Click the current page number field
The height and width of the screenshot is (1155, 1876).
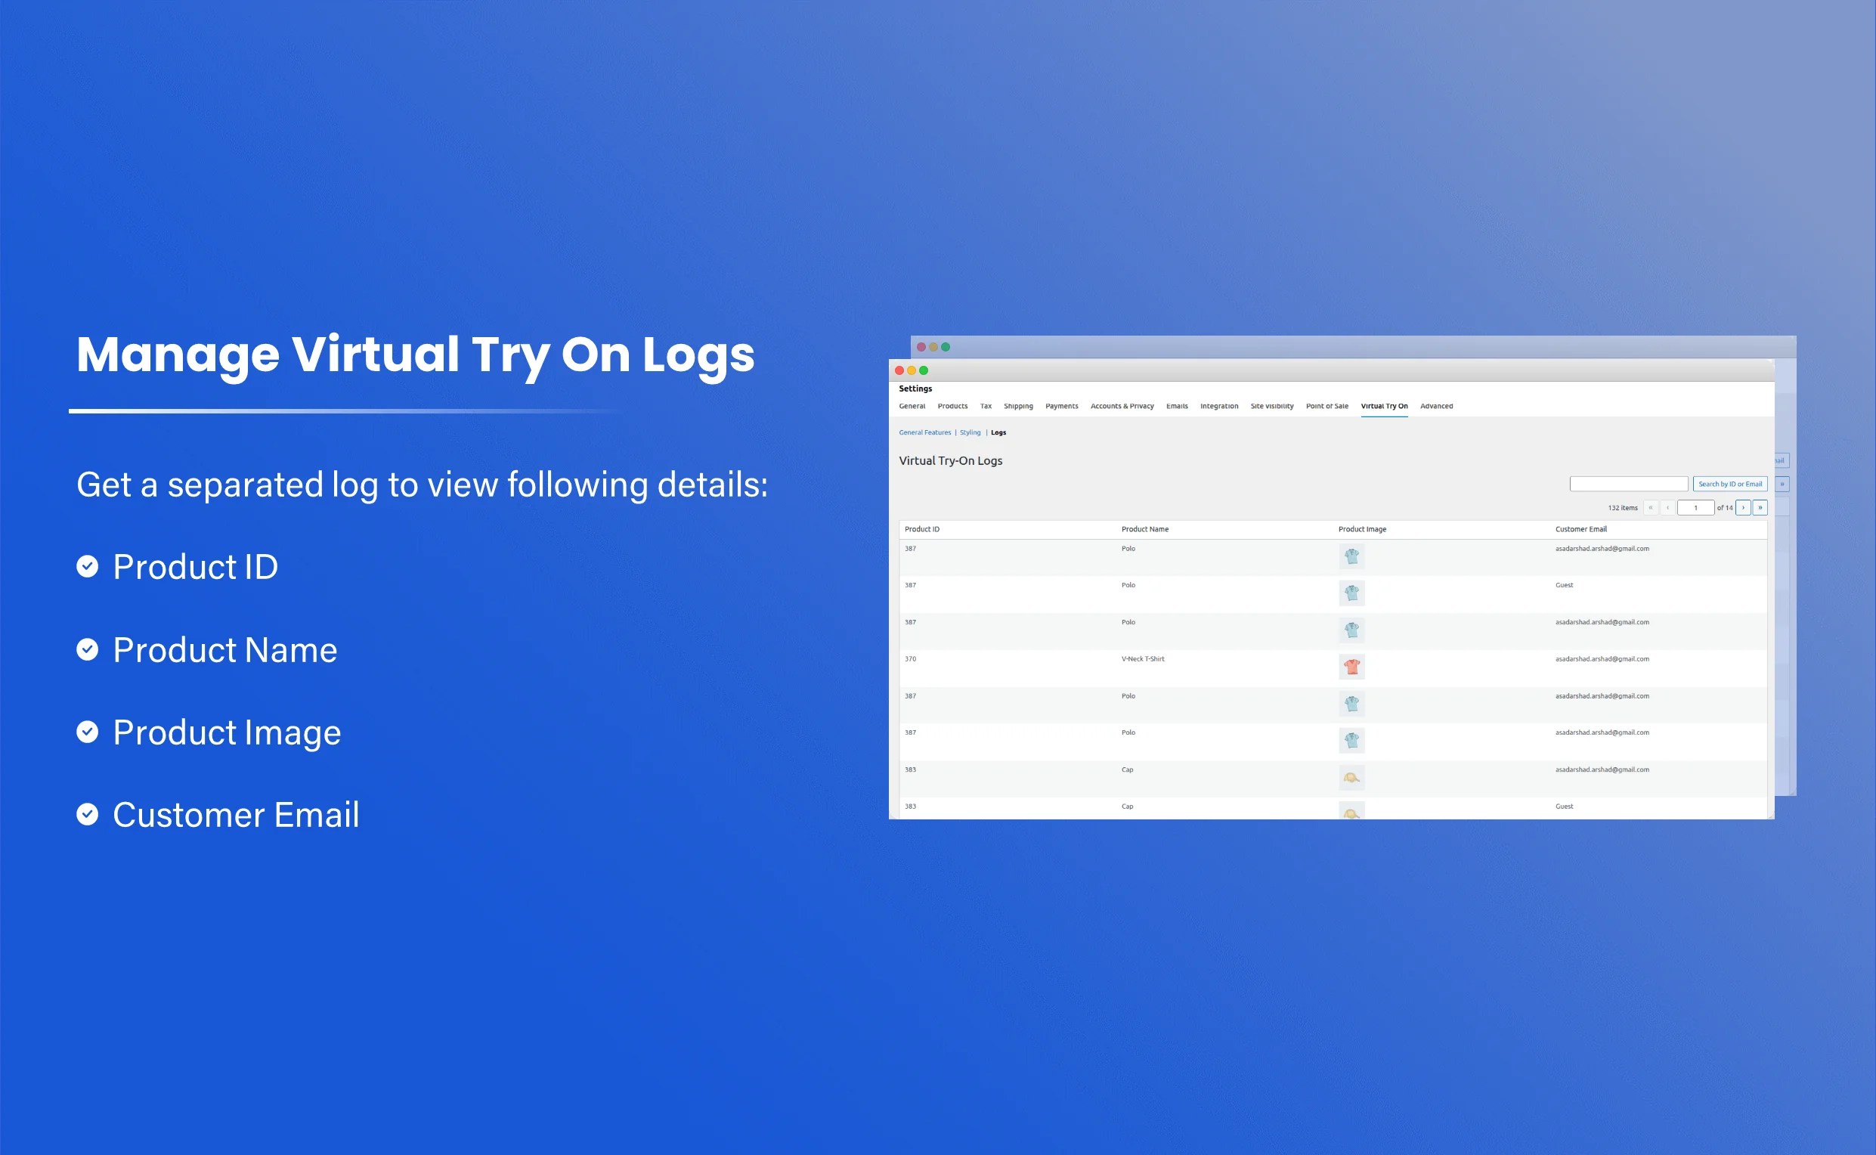click(1696, 507)
